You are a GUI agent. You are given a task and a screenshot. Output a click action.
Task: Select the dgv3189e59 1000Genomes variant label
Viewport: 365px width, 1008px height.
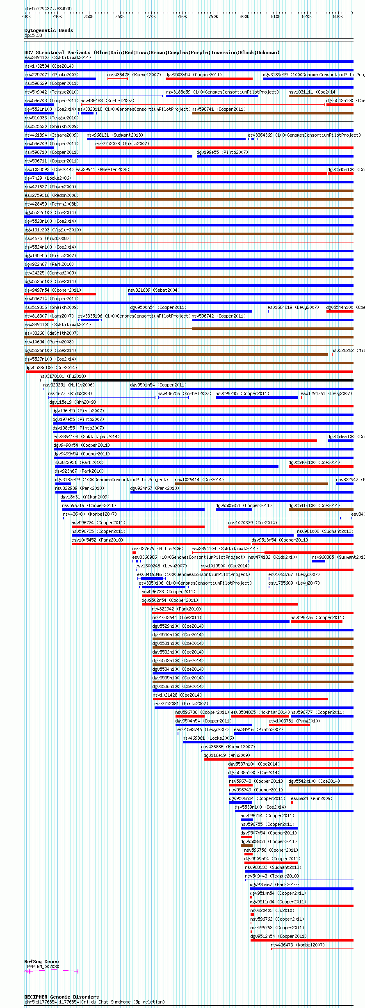pyautogui.click(x=314, y=75)
